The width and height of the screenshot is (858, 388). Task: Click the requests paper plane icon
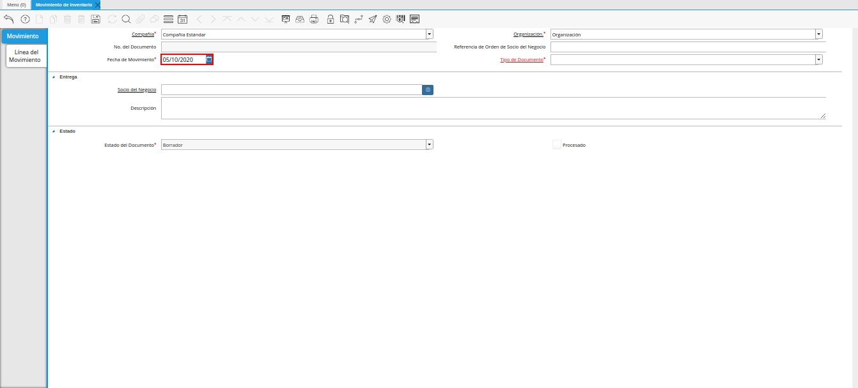pos(373,19)
